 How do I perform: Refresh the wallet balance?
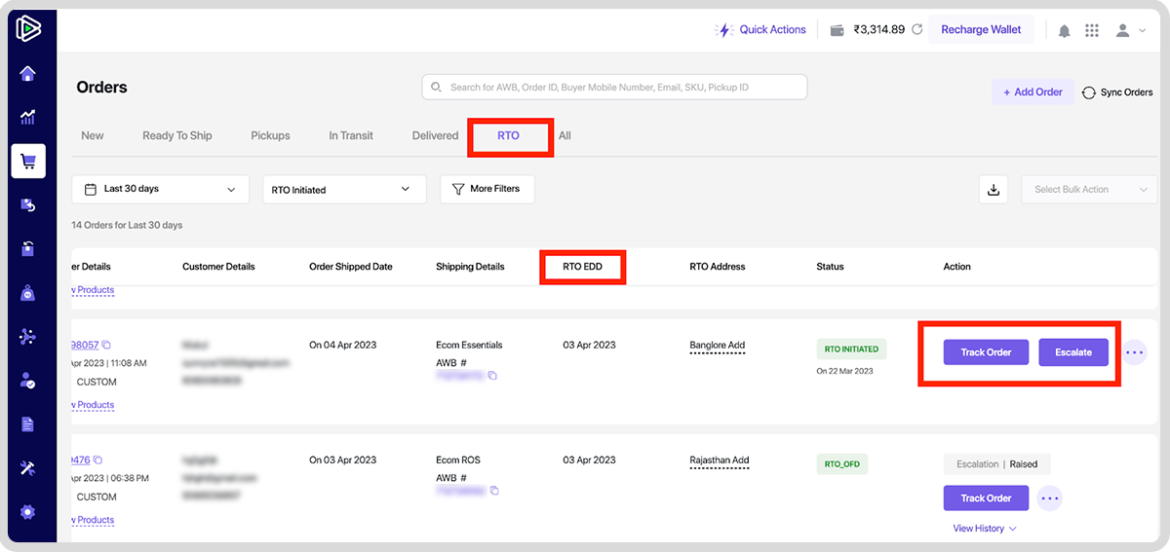pos(916,30)
